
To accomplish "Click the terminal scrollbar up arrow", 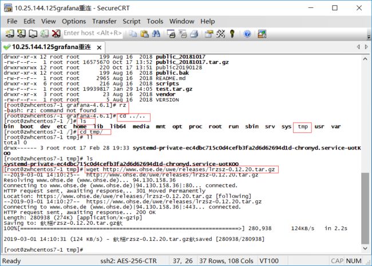I will tap(365, 59).
